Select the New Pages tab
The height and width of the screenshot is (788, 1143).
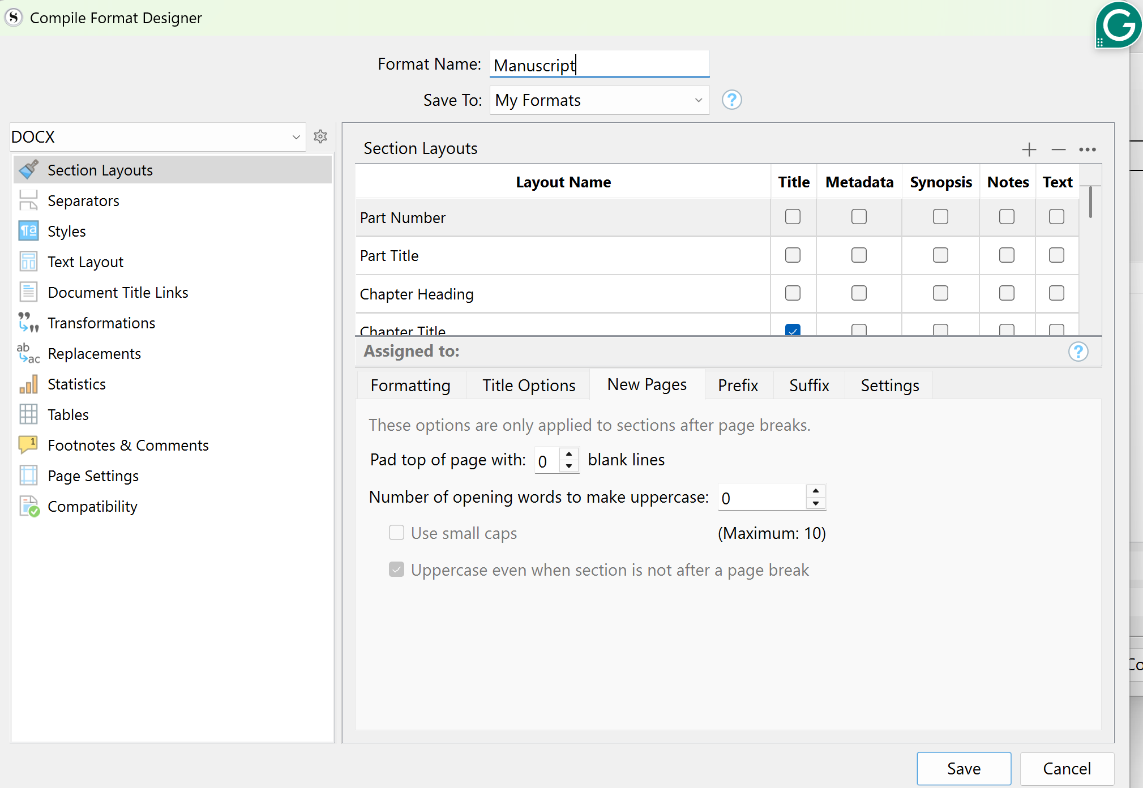647,384
